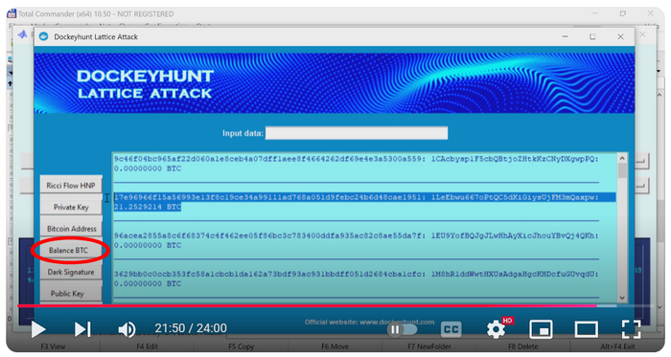Viewport: 671px width, 357px height.
Task: Play the video with the play button
Action: (38, 329)
